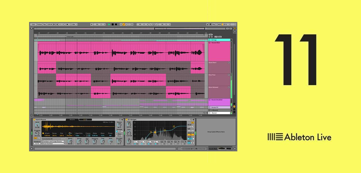361x173 pixels.
Task: Click the Dry/Wet knob
Action: (119, 141)
